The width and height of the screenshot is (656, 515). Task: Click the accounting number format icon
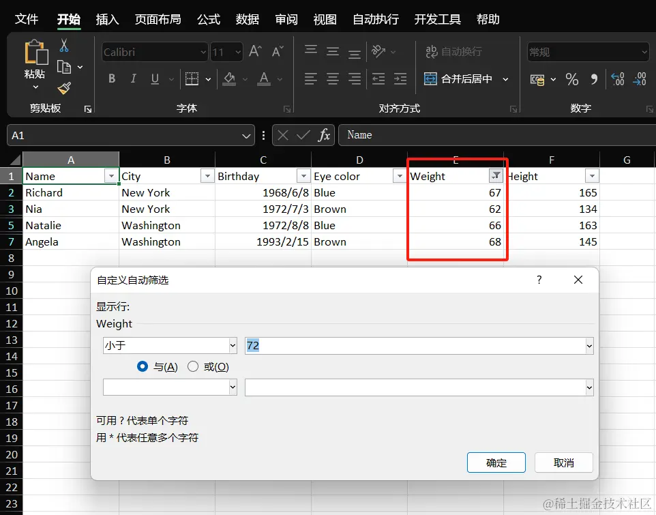coord(537,79)
